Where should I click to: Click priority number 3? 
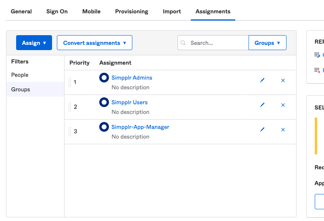[75, 131]
